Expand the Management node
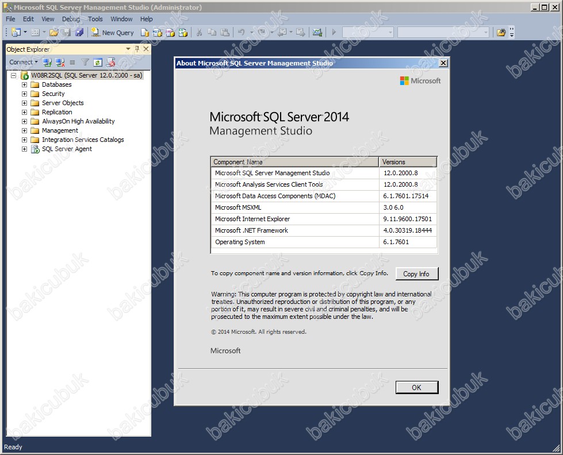 click(x=24, y=130)
